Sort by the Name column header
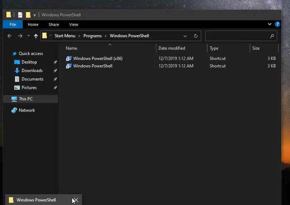Screen dimensions: 290x205 click(x=71, y=48)
